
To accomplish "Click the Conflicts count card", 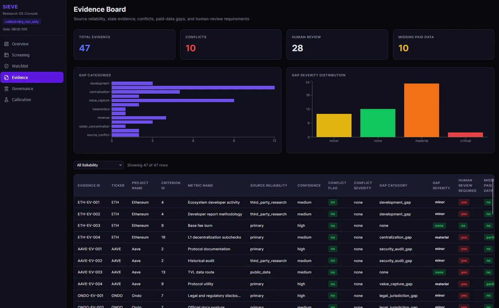I will coord(231,44).
